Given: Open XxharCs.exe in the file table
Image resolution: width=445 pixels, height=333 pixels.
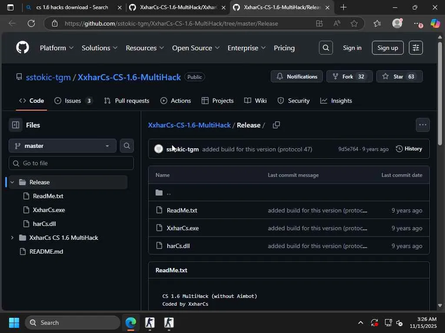Looking at the screenshot, I should [x=183, y=228].
